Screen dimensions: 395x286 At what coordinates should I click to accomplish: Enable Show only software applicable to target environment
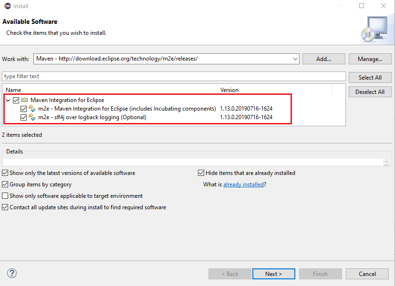[x=5, y=196]
